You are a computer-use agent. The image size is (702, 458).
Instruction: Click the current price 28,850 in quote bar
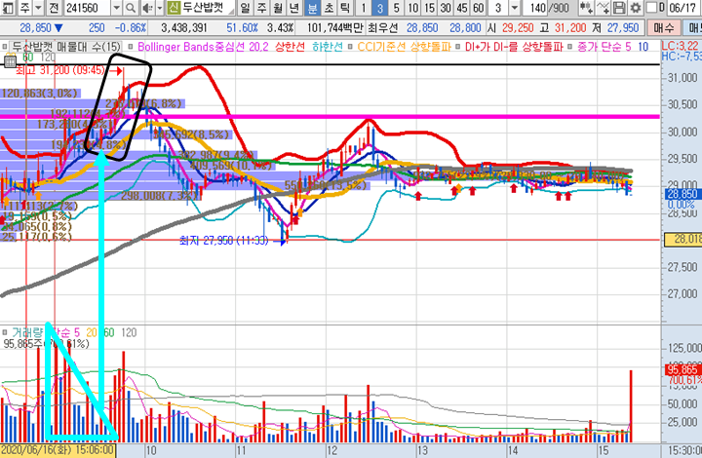coord(35,28)
